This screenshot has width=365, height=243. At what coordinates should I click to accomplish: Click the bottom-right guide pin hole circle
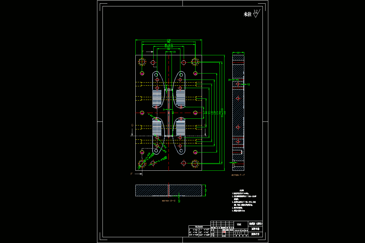(x=195, y=164)
